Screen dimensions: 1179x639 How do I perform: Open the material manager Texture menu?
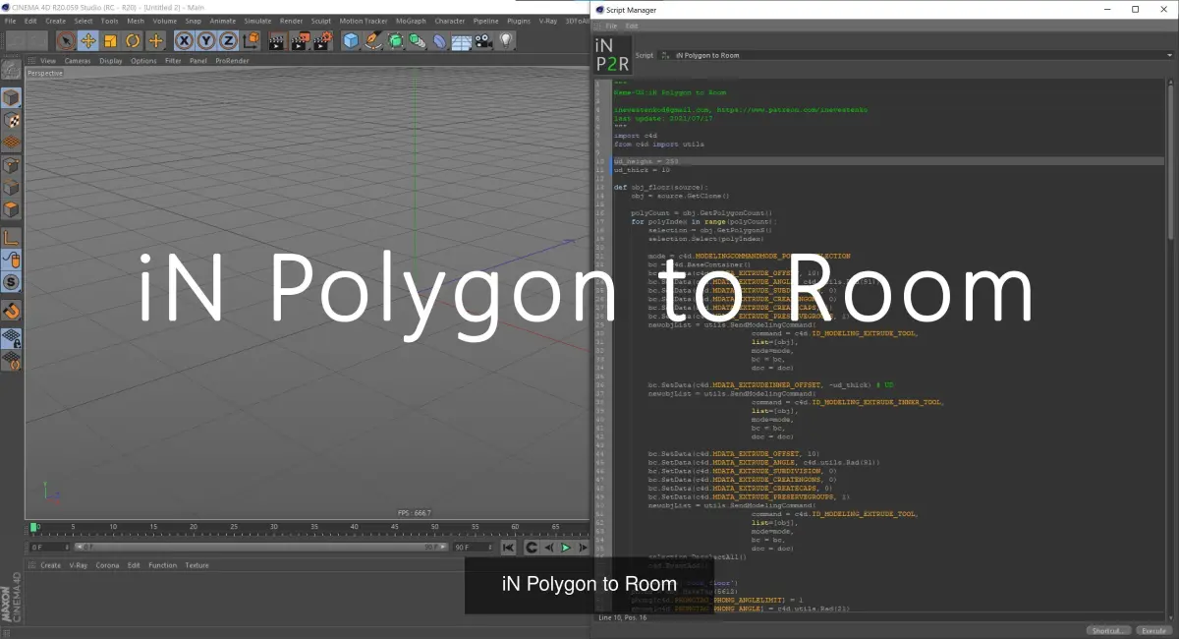[x=196, y=565]
